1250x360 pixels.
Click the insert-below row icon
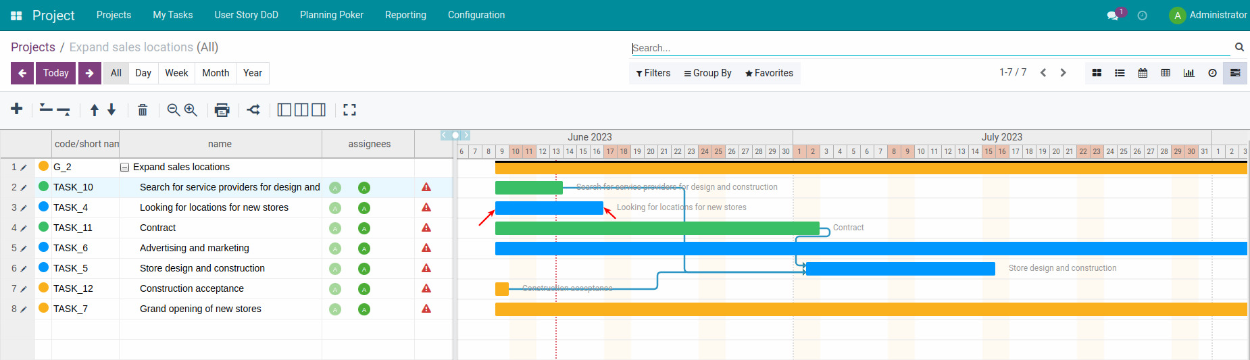[64, 111]
